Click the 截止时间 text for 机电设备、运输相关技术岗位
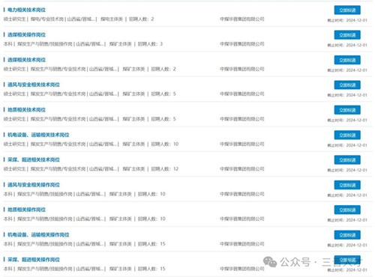Viewport: 375px width, 277px height. click(347, 145)
